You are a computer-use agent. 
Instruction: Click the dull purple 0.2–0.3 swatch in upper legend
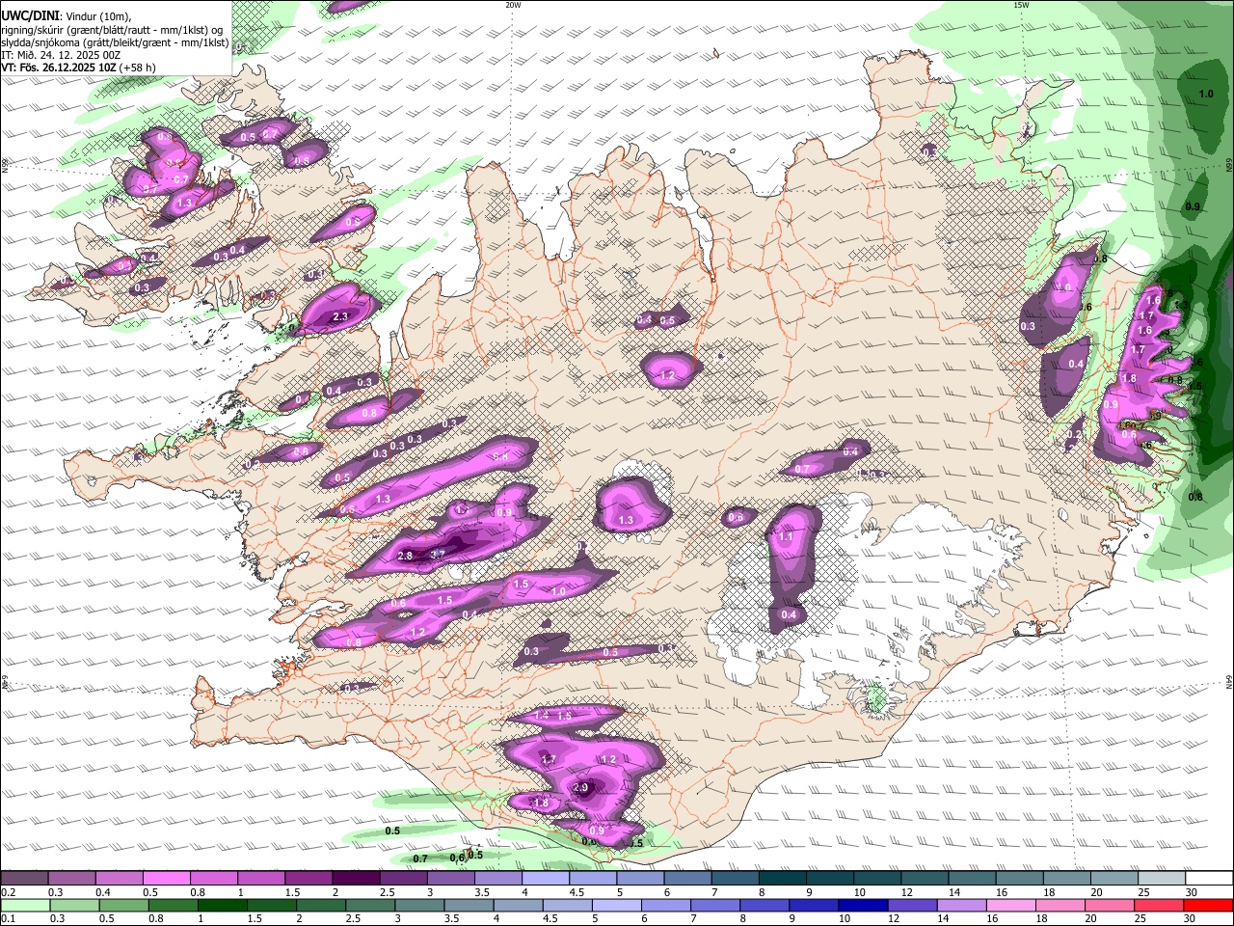click(24, 879)
